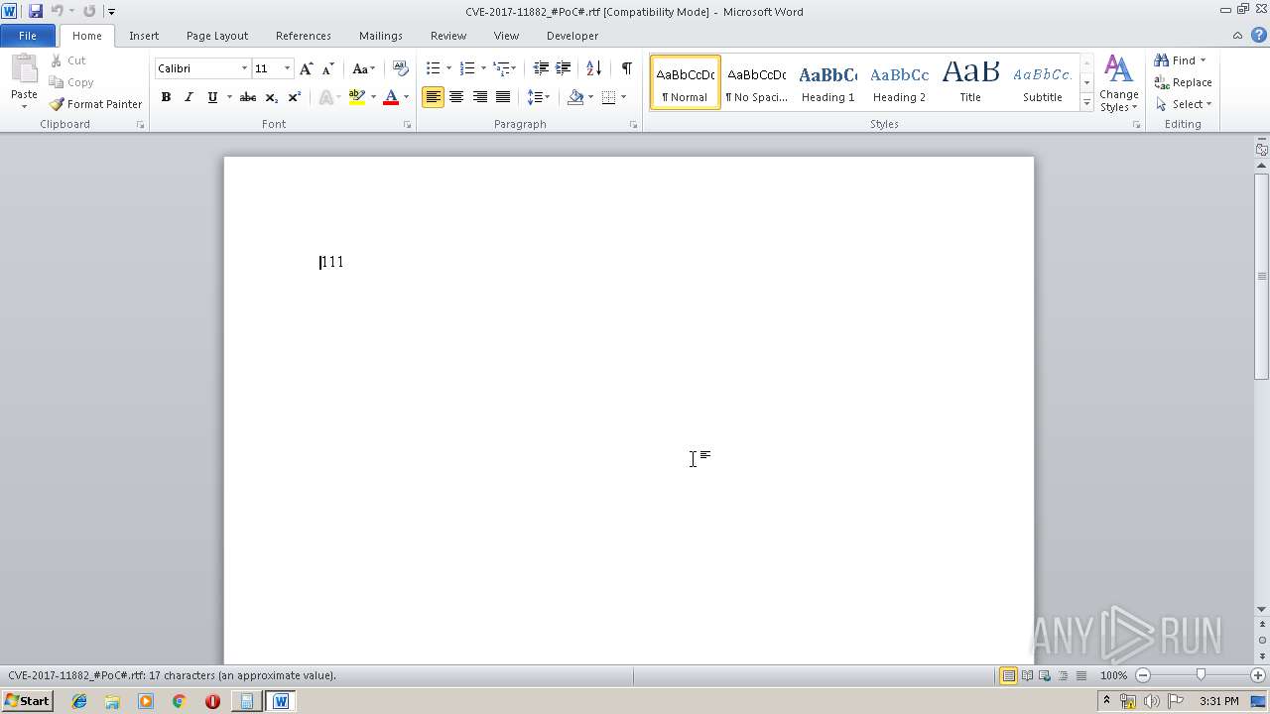Image resolution: width=1270 pixels, height=714 pixels.
Task: Switch to the Mailings tab
Action: tap(381, 36)
